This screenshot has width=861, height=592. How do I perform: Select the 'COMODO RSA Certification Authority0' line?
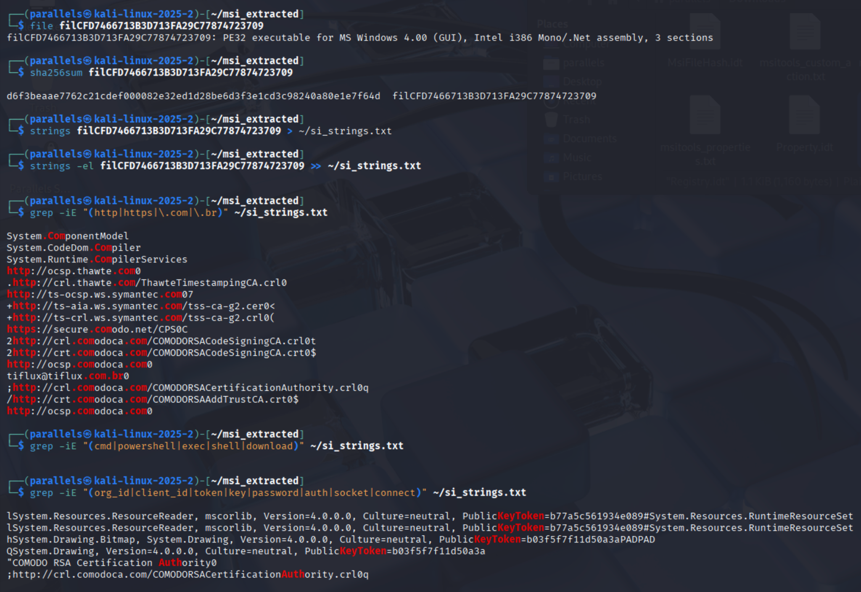coord(112,563)
